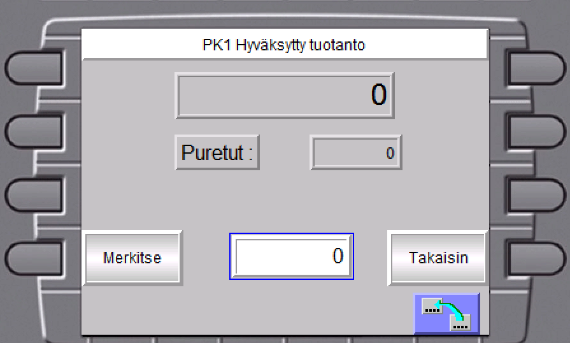Image resolution: width=570 pixels, height=343 pixels.
Task: Click the large production count display
Action: point(284,96)
